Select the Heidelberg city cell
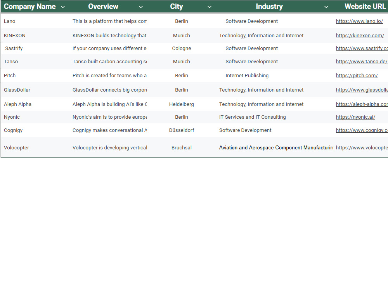 181,104
